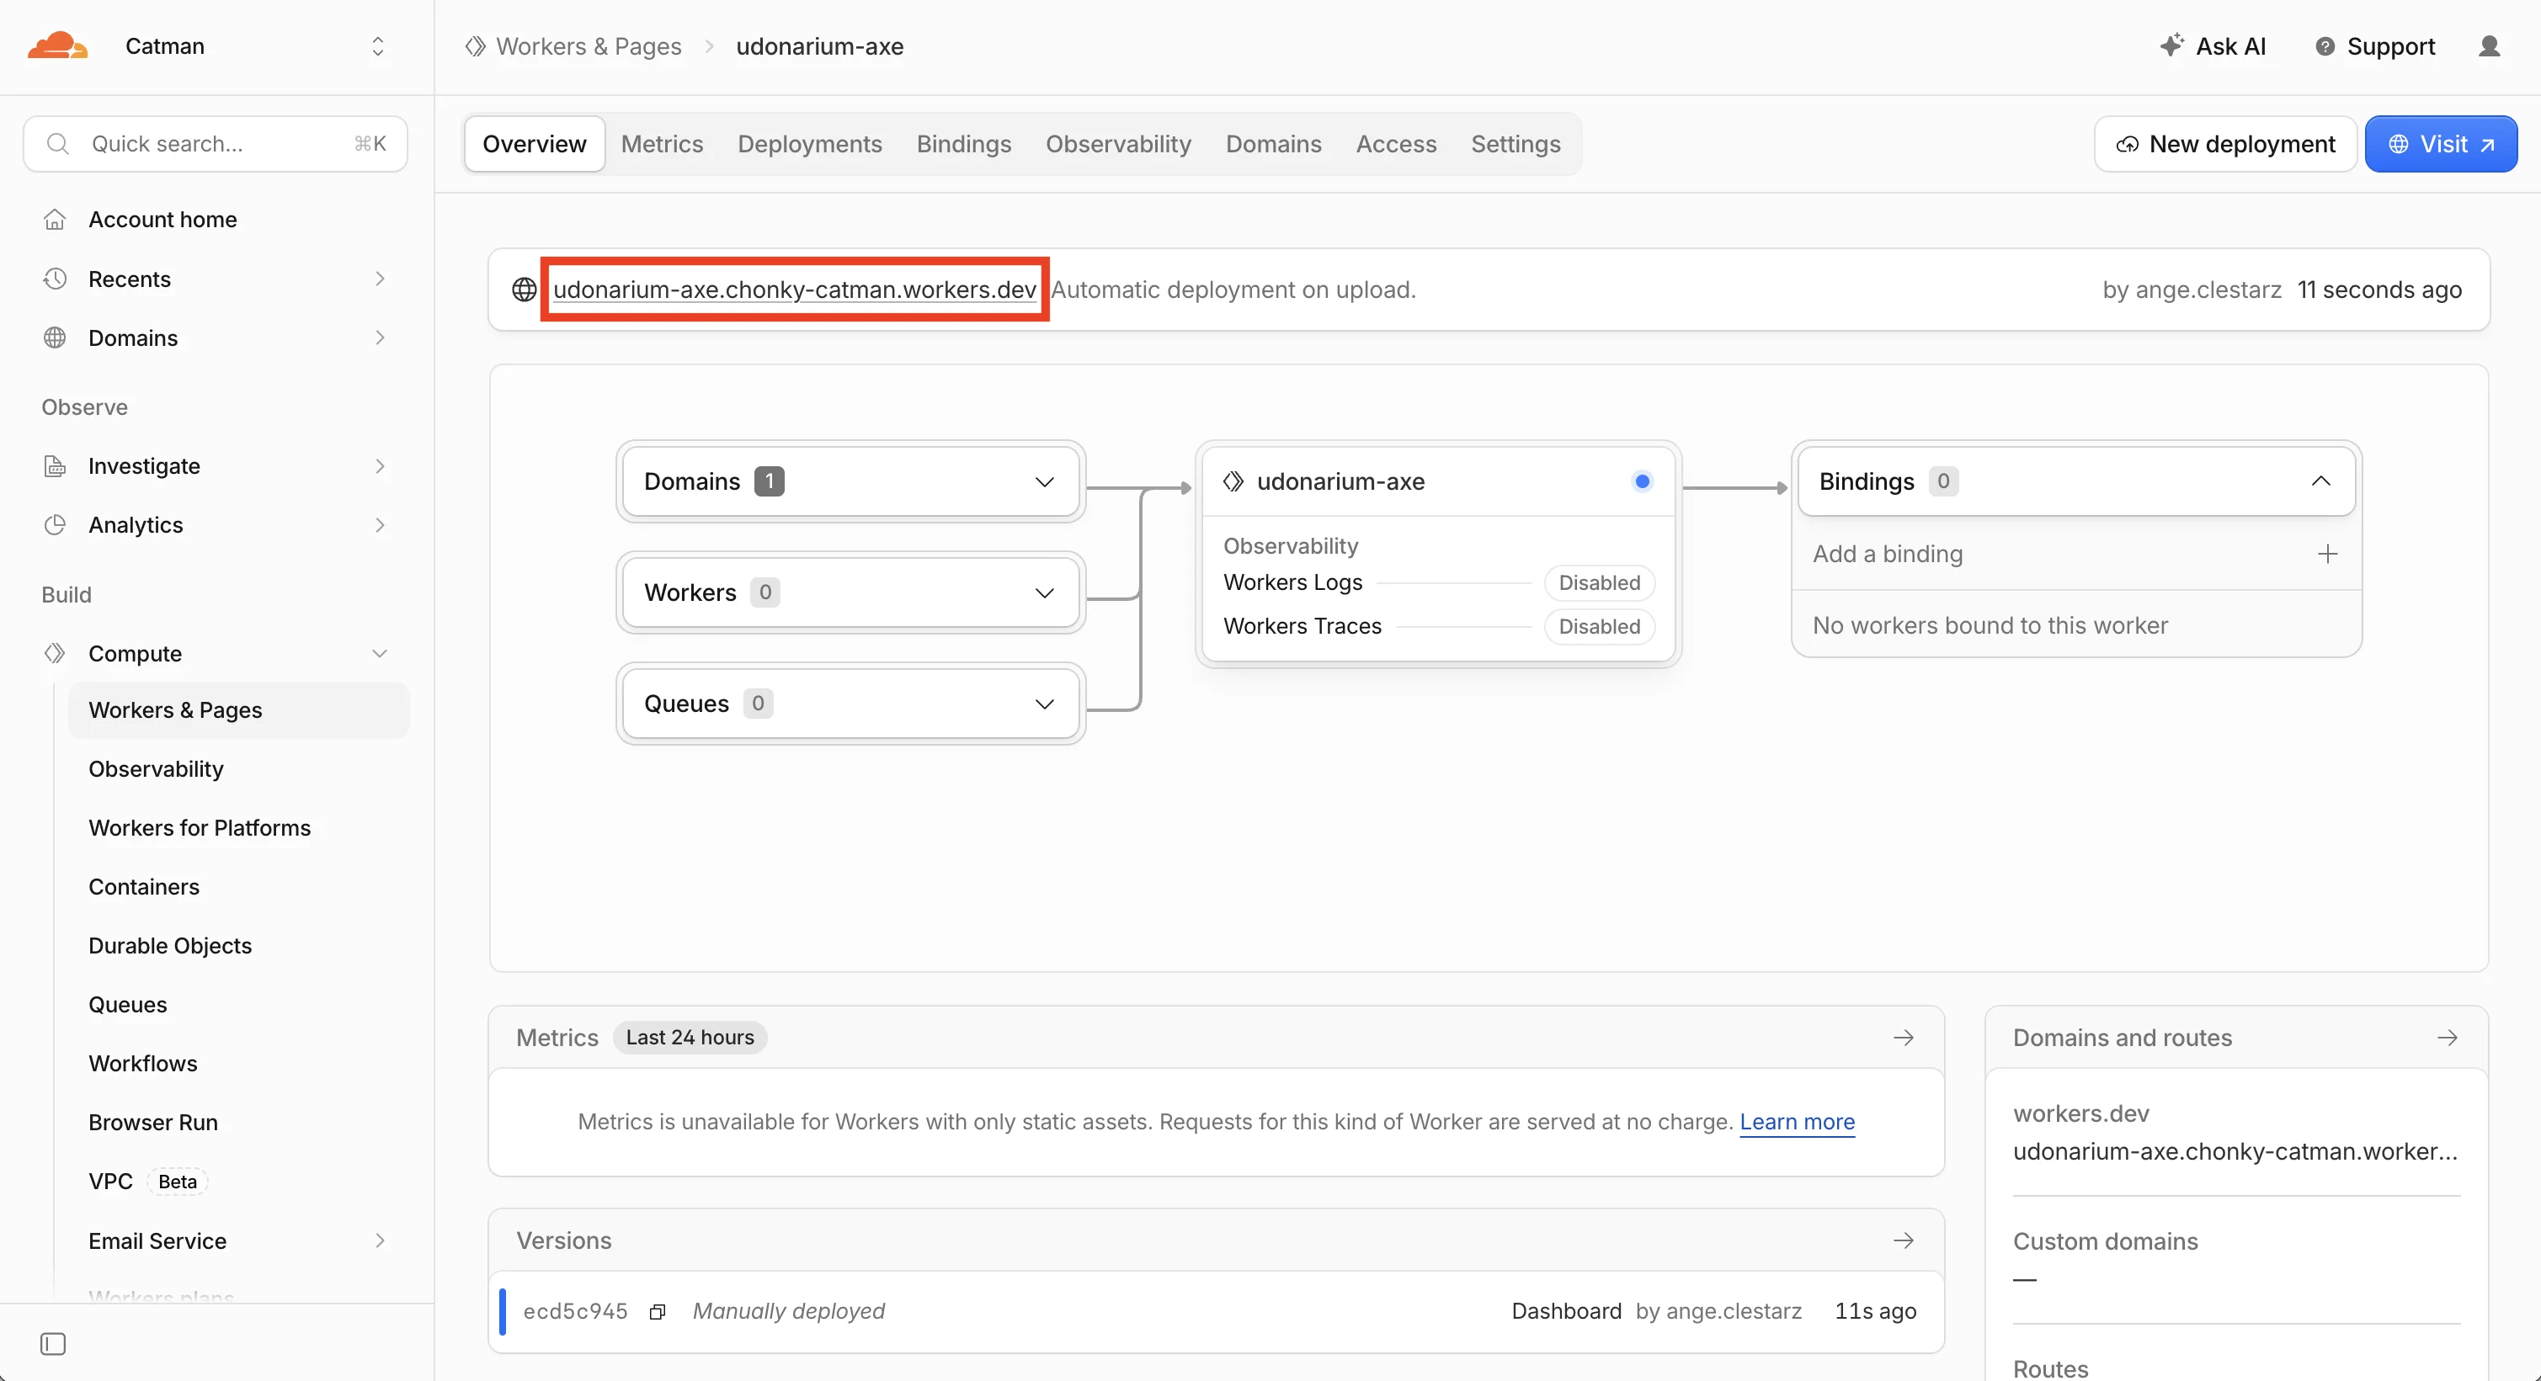Go to Account home

point(162,219)
